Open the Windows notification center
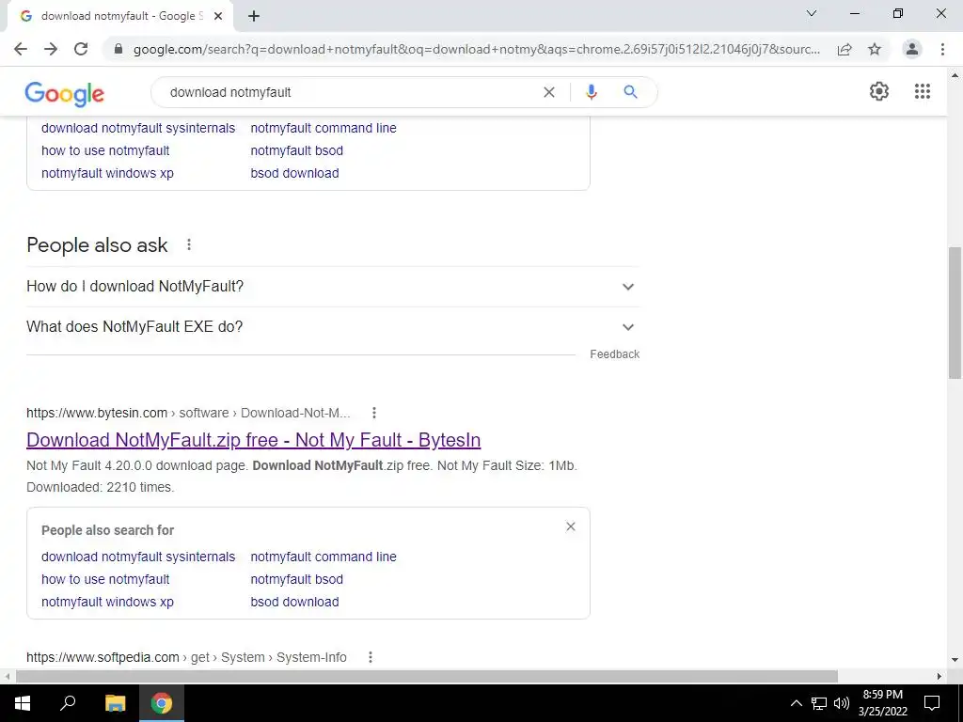 point(932,703)
